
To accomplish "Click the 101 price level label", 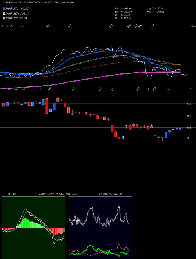I will click(x=189, y=128).
